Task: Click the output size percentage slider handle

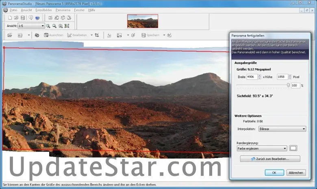Action: (x=288, y=85)
